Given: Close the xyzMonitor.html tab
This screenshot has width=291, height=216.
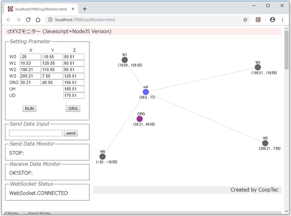Looking at the screenshot, I should coord(73,9).
